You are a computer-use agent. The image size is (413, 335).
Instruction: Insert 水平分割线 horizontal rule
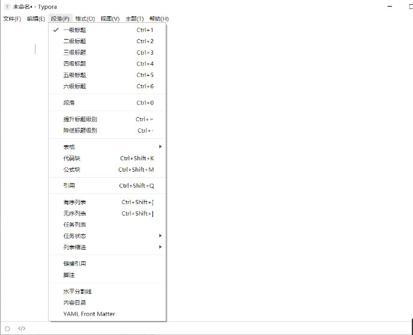(x=107, y=292)
